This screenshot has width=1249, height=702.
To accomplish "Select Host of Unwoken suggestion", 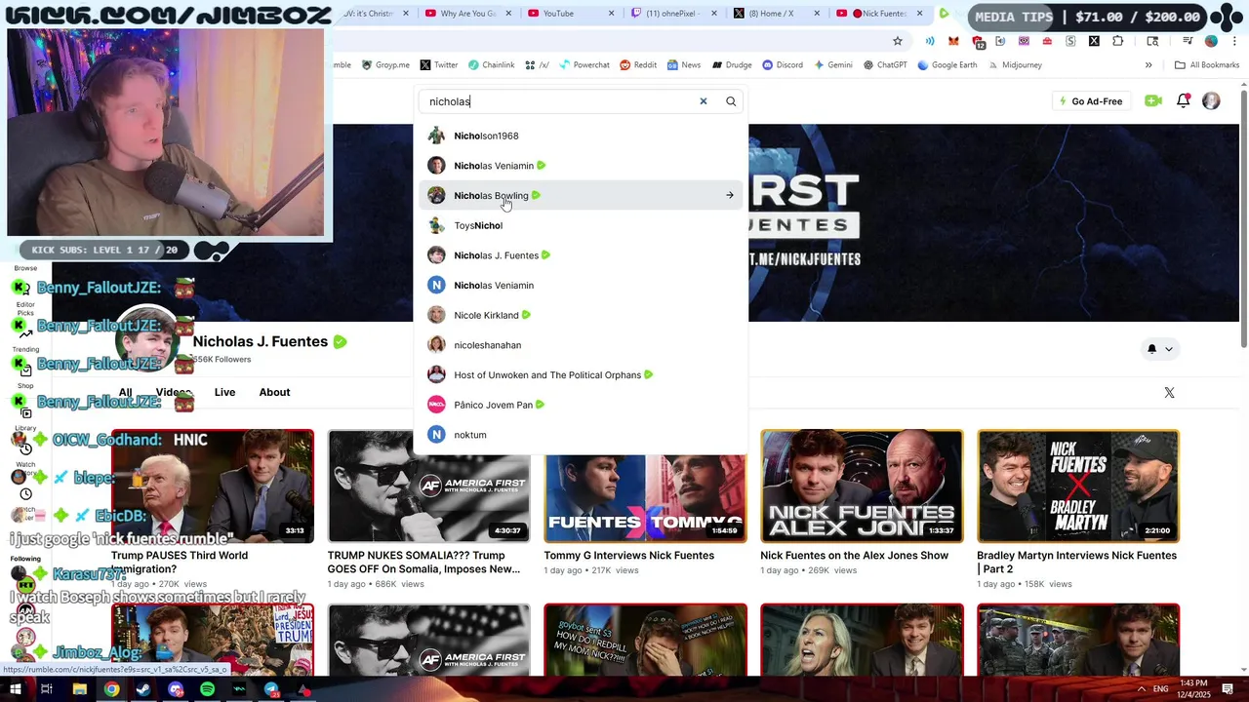I will 582,375.
